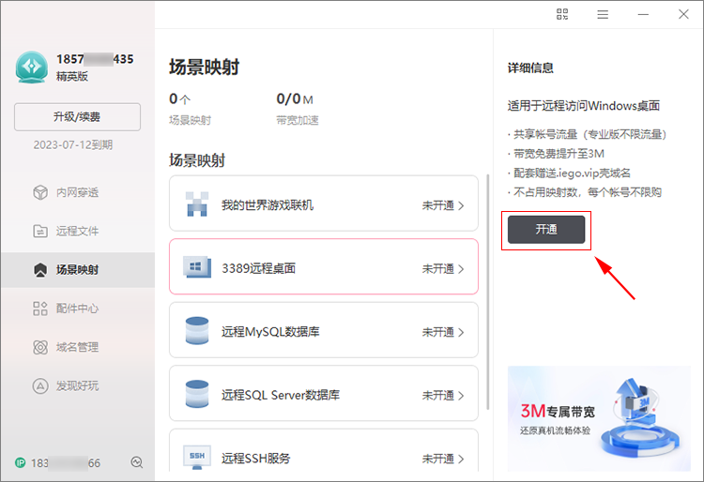The image size is (704, 482).
Task: Expand the 我的世界游戏联机 row chevron
Action: tap(461, 205)
